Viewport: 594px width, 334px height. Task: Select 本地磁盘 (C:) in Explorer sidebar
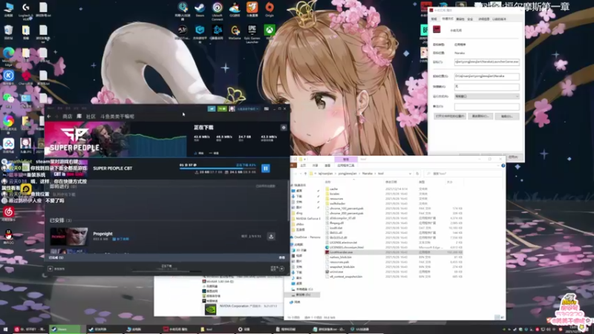pos(304,289)
